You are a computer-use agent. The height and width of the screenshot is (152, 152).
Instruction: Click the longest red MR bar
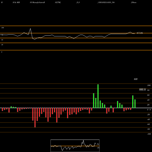[35, 118]
